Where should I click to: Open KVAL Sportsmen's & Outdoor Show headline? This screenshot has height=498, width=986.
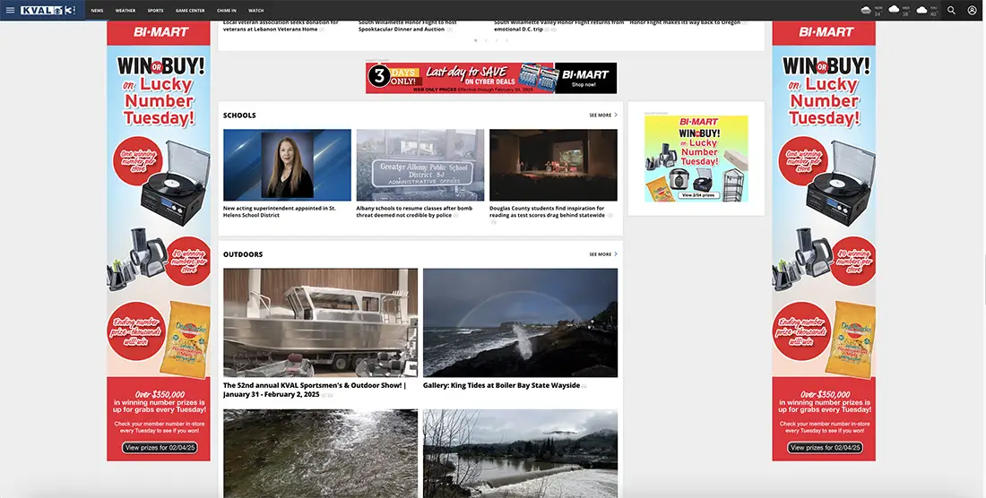[x=315, y=390]
